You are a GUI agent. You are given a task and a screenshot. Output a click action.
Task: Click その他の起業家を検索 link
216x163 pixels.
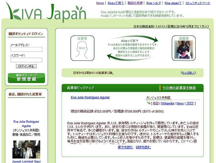tap(179, 88)
